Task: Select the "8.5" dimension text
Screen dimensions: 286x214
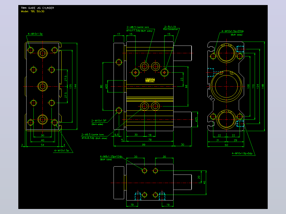Action: click(116, 135)
